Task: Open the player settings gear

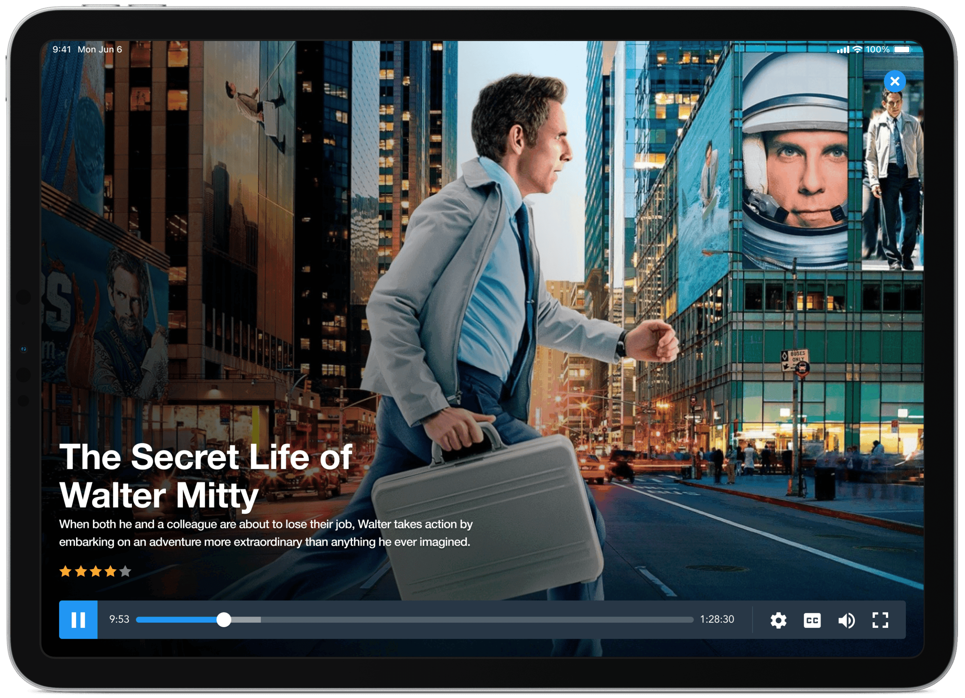Action: coord(778,620)
